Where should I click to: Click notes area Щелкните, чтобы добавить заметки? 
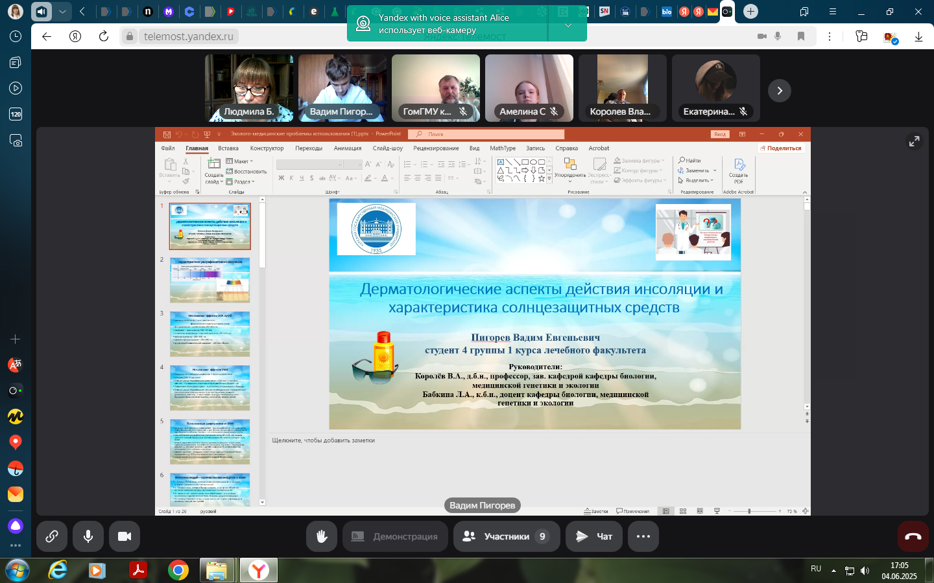(324, 440)
